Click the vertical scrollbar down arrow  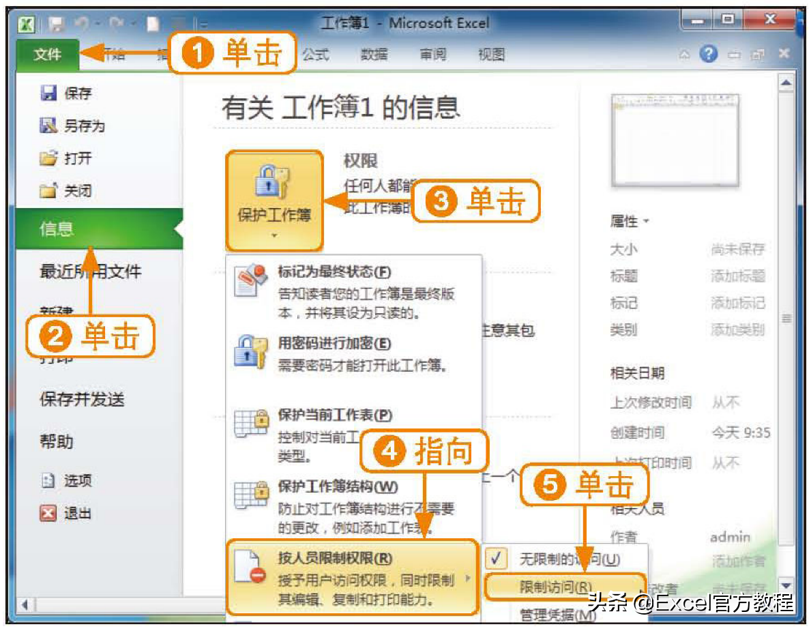[786, 585]
